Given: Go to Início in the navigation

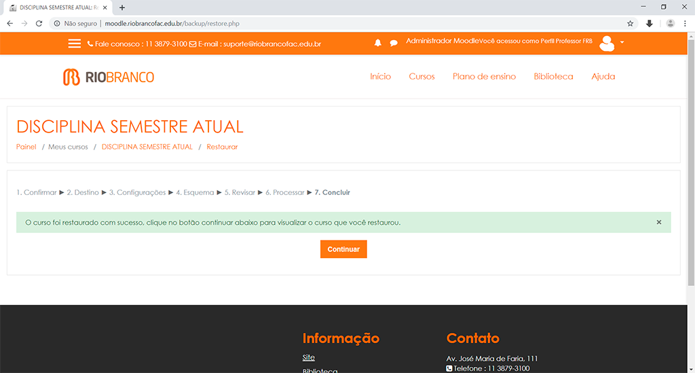Looking at the screenshot, I should [x=380, y=76].
